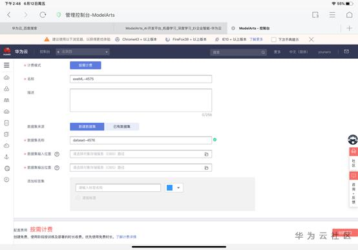Click the Chrome43 browser recommendation
The image size is (358, 250).
point(136,39)
